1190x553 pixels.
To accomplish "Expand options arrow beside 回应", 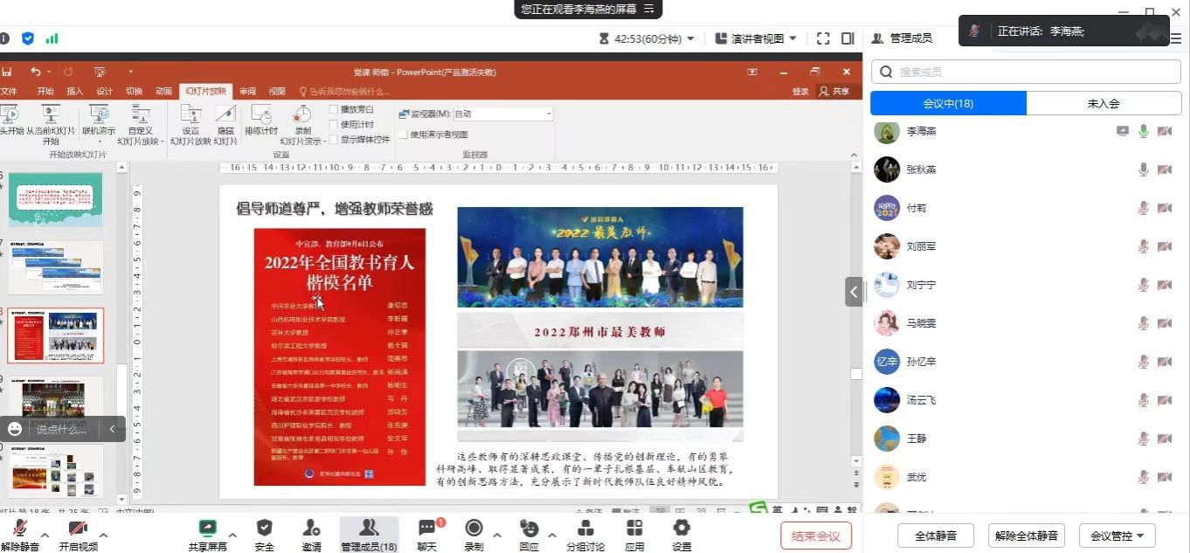I will 552,535.
